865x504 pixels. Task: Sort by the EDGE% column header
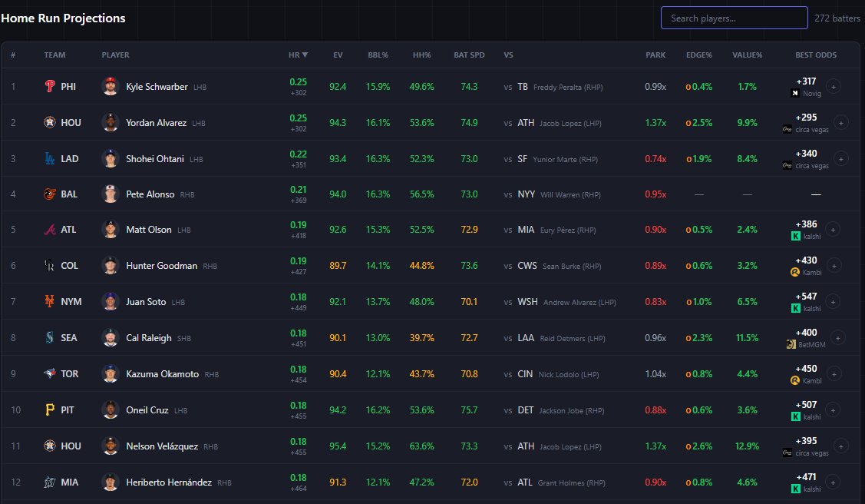tap(699, 55)
